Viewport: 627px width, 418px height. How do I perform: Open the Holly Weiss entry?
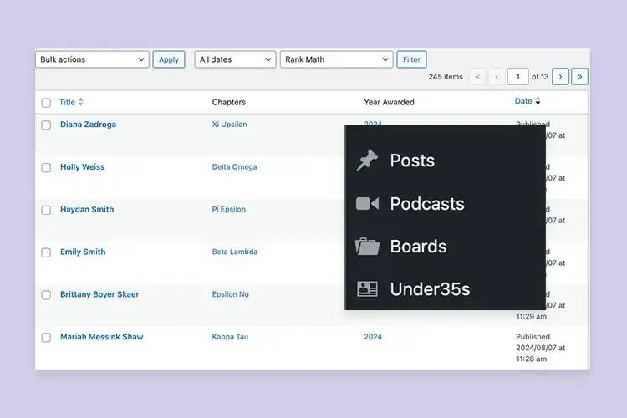[83, 167]
